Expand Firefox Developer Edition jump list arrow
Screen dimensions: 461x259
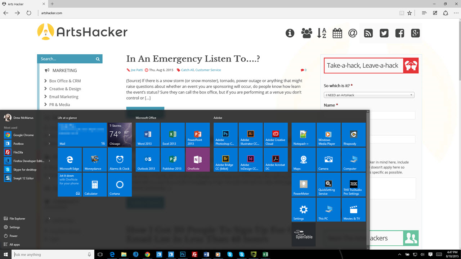coord(49,161)
